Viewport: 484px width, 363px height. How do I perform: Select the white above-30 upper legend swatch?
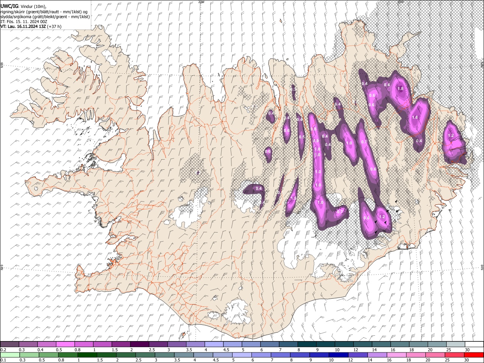[x=474, y=344]
